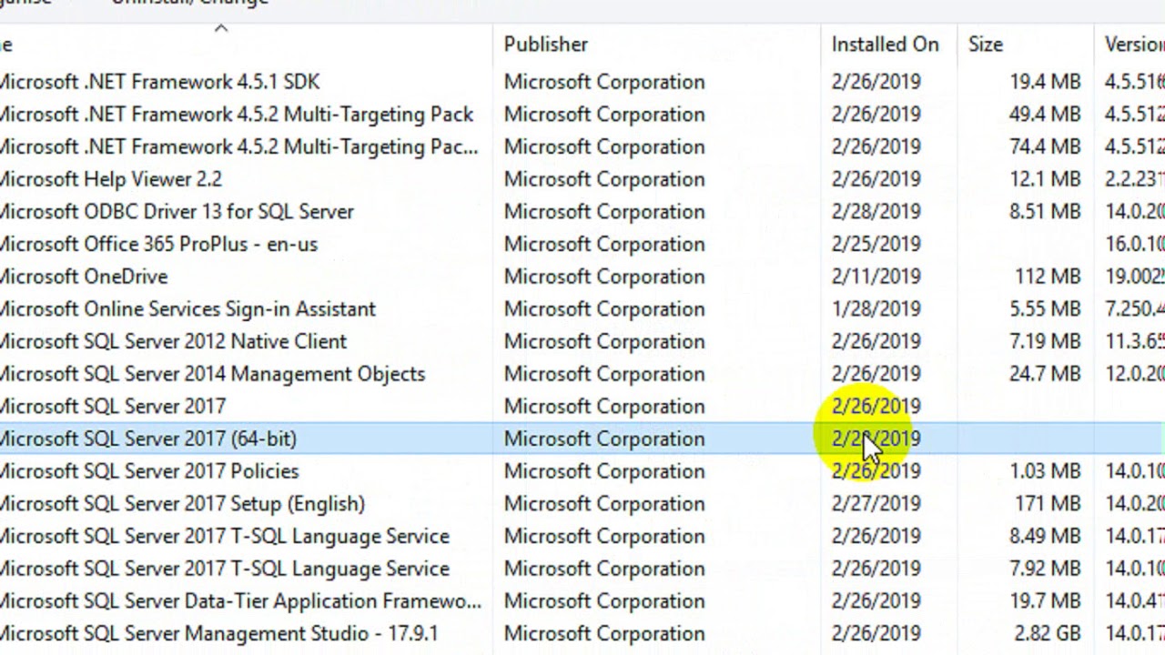
Task: Select SQL Server Data-Tier Application Framework entry
Action: coord(240,601)
